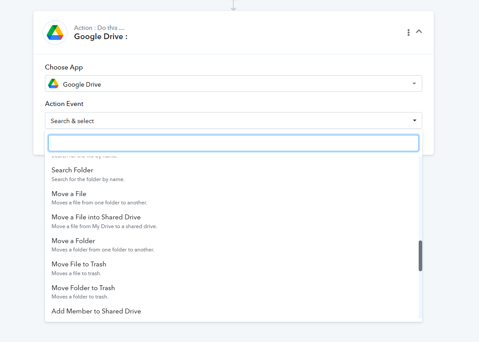Screen dimensions: 479x342
Task: Choose Move a File into Shared Drive
Action: tap(233, 222)
